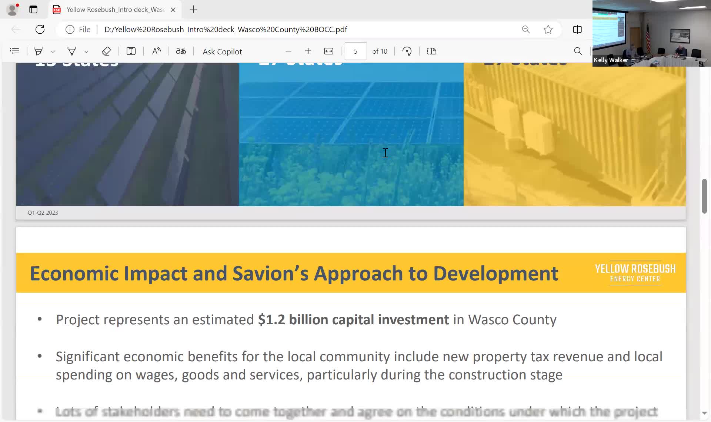
Task: Click '$1.2 billion capital investment' text
Action: pyautogui.click(x=354, y=319)
